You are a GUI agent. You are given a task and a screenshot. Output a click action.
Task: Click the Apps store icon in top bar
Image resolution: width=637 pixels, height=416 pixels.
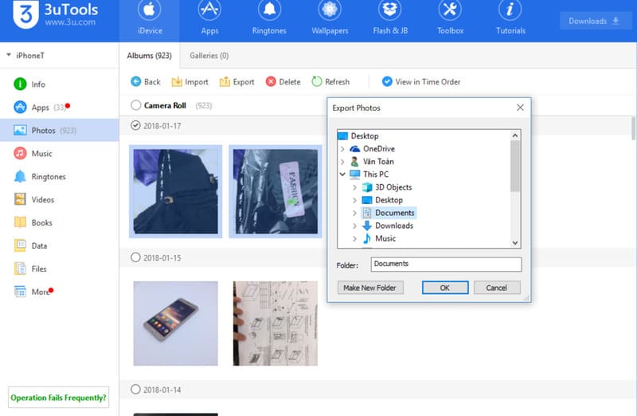pos(209,11)
